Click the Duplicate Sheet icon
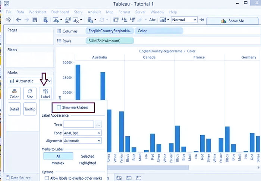The height and width of the screenshot is (181, 261). [67, 20]
